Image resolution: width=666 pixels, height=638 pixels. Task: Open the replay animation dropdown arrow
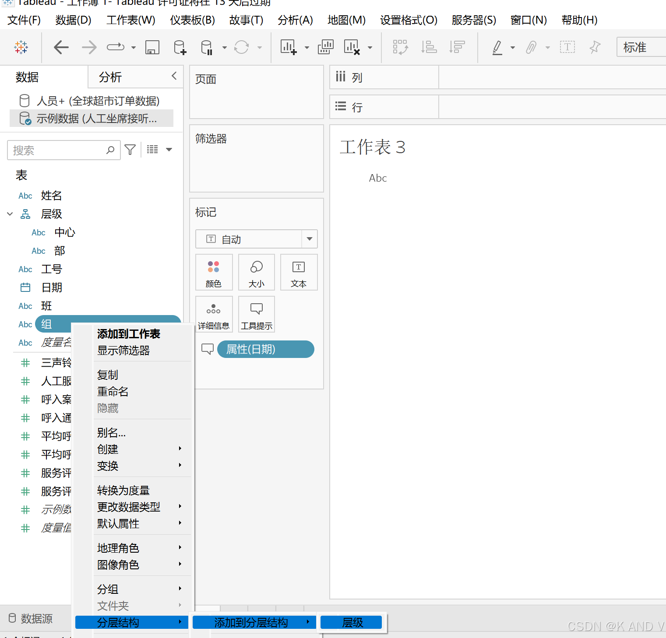click(x=133, y=48)
